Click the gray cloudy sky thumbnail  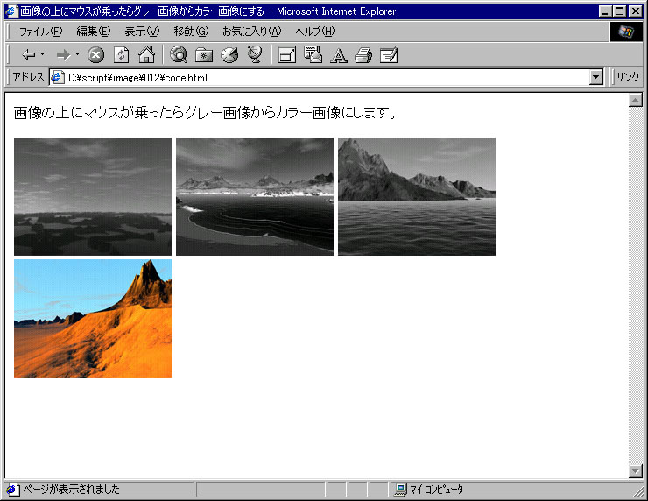(93, 196)
